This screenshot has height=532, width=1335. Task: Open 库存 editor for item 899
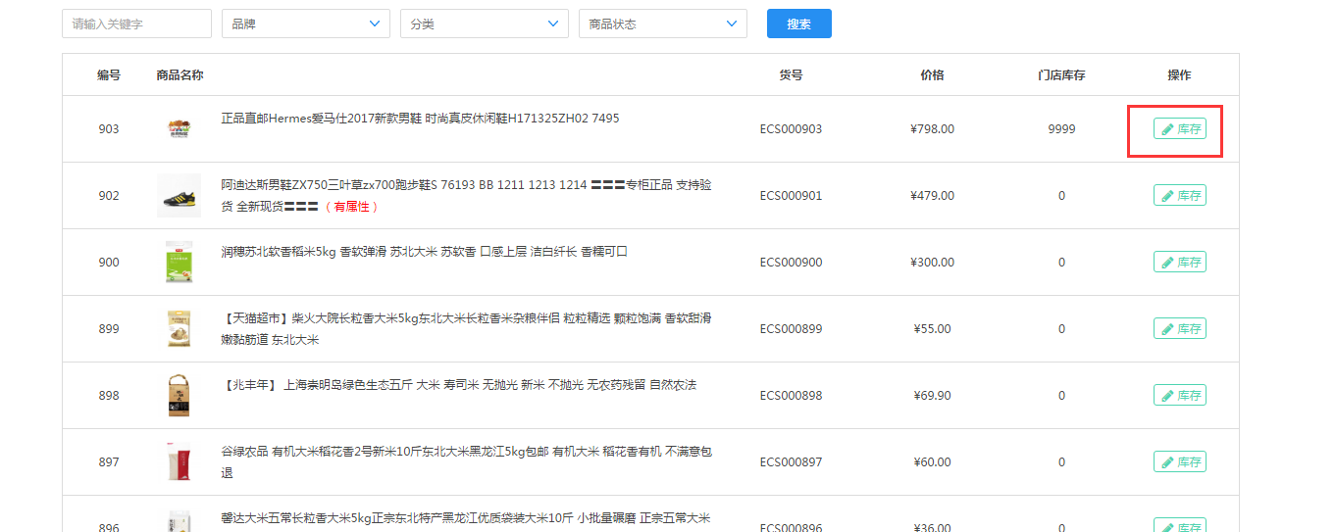point(1180,329)
